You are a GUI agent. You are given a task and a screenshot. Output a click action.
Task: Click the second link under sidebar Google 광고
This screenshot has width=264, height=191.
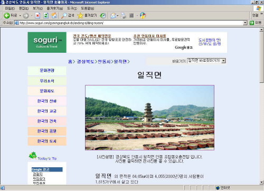coord(39,179)
